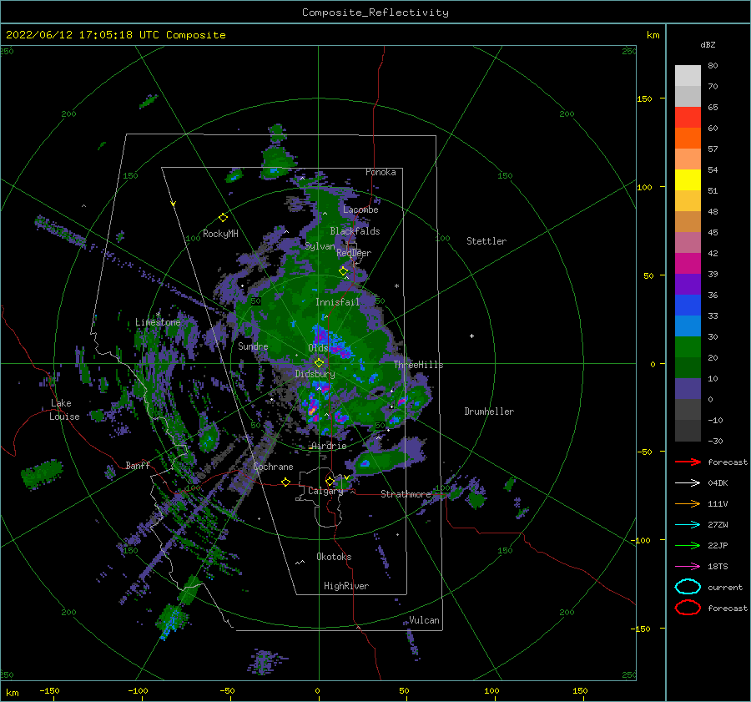
Task: Click the 111V legend text
Action: point(718,503)
